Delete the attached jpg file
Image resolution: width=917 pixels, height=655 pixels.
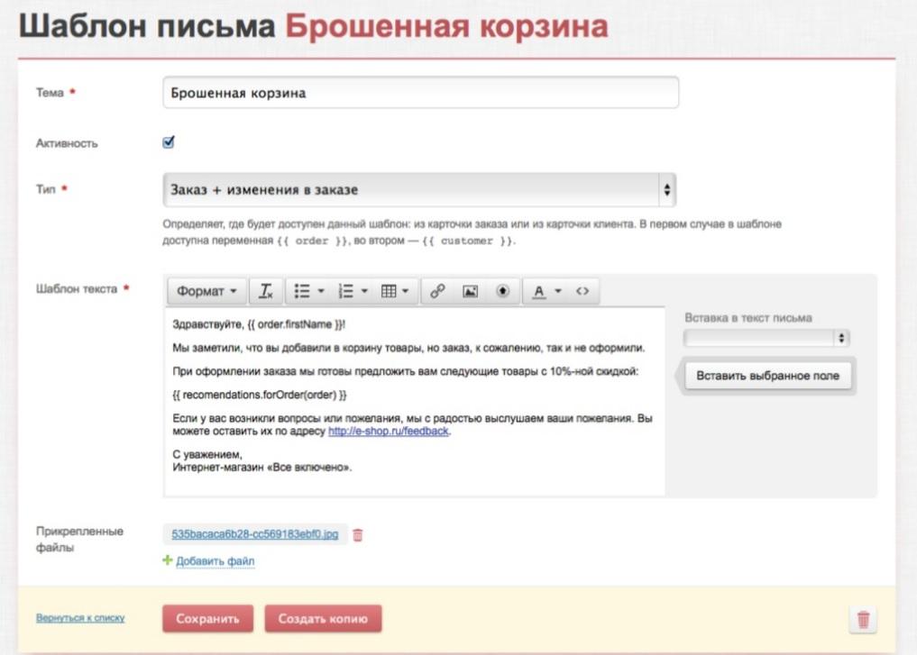[358, 535]
